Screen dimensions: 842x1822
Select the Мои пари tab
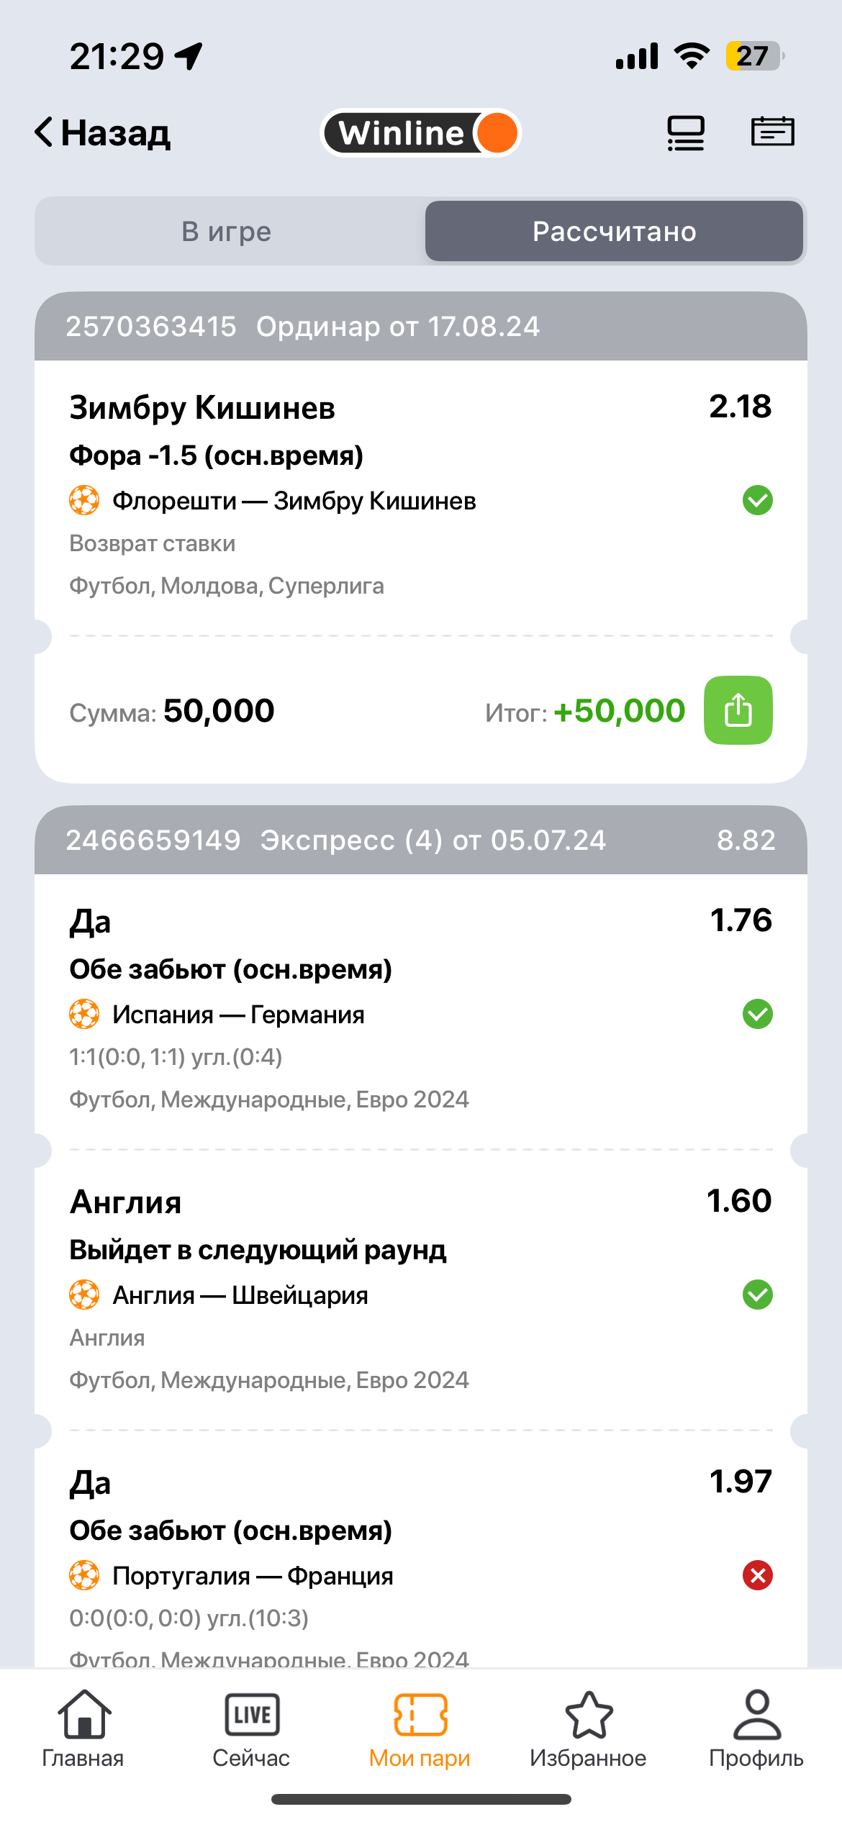(420, 1728)
